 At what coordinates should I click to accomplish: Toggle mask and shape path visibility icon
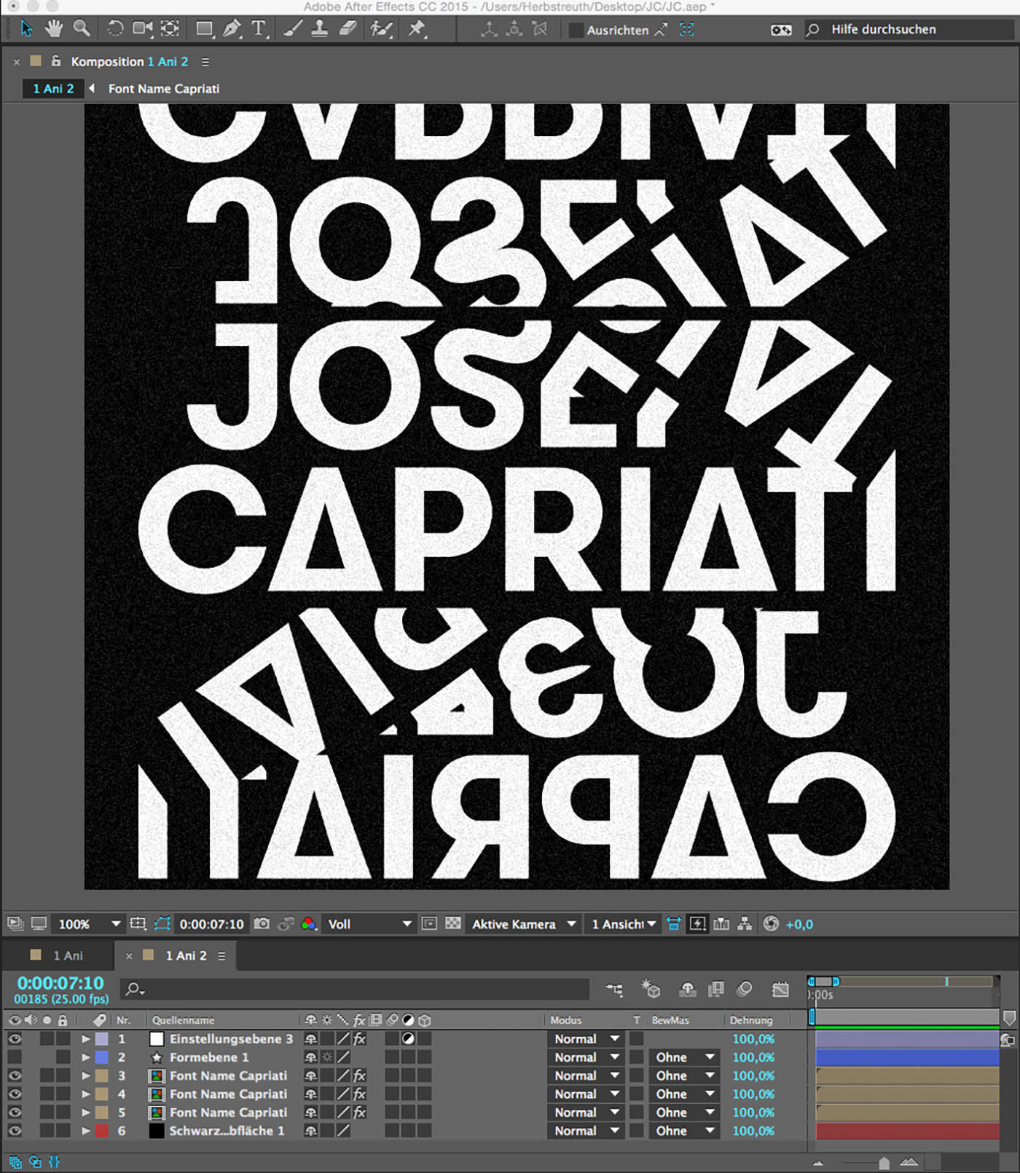(x=162, y=924)
